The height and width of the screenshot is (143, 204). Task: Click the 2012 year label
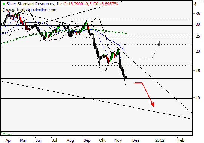pyautogui.click(x=160, y=140)
